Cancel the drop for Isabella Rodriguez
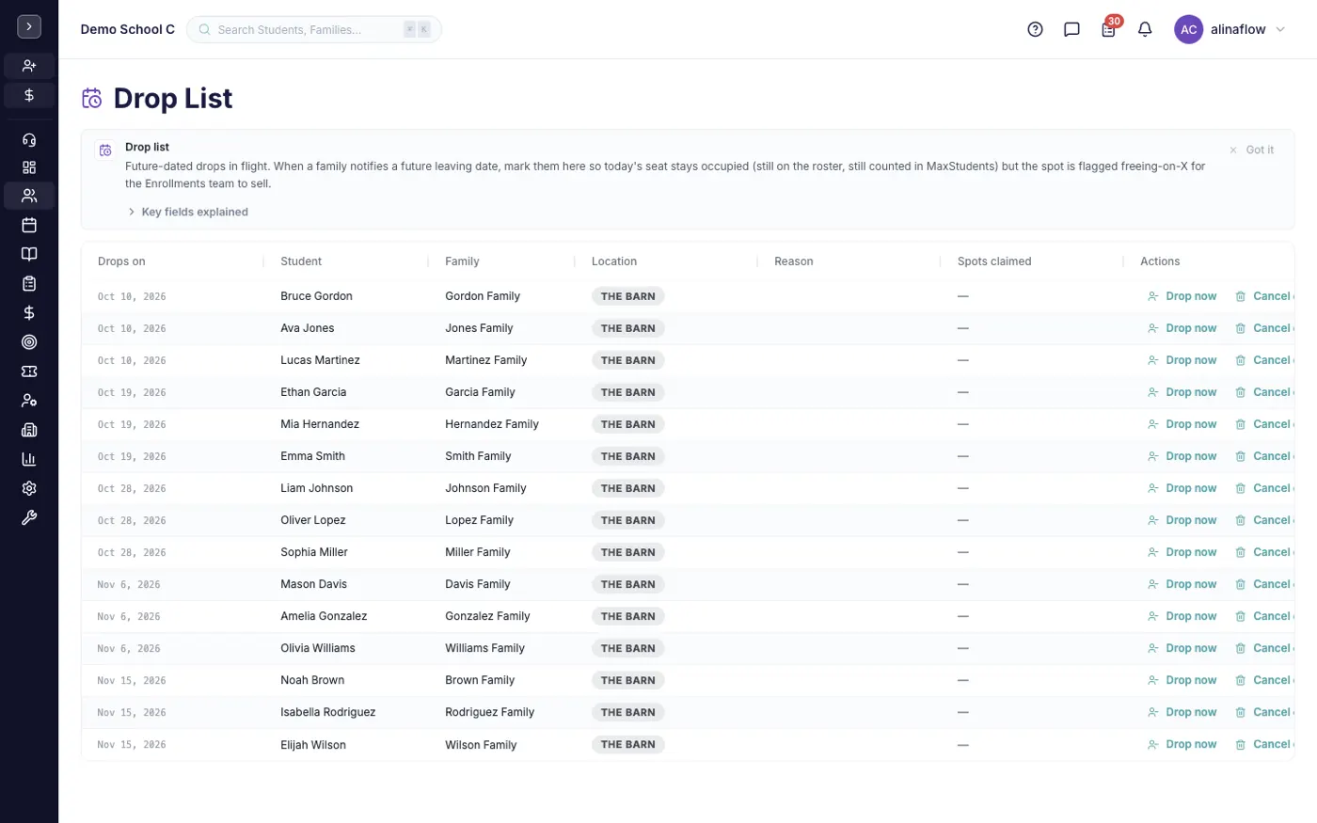Image resolution: width=1317 pixels, height=823 pixels. pyautogui.click(x=1264, y=712)
